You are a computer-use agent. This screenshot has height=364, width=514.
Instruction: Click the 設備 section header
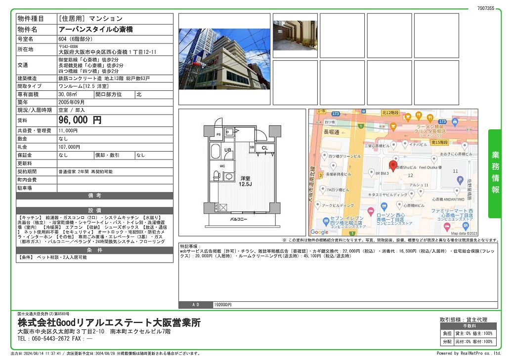[95, 210]
